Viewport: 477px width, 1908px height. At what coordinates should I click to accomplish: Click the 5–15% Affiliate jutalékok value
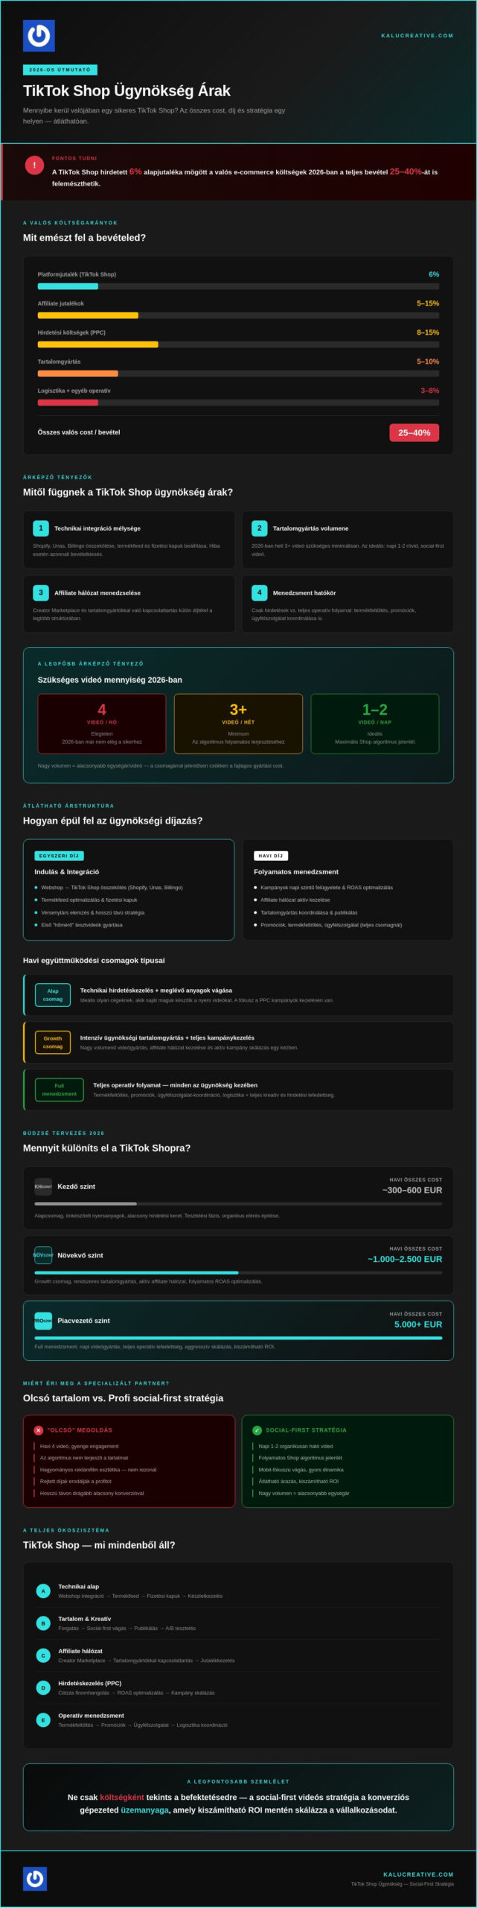point(428,303)
